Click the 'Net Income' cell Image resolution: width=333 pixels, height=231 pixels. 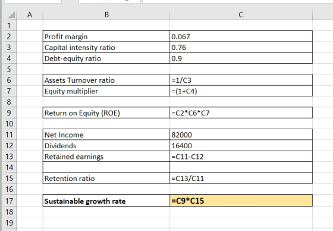[106, 135]
